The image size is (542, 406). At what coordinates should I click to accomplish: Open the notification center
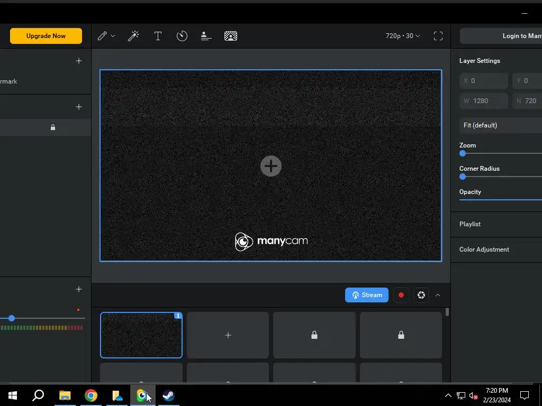point(525,395)
